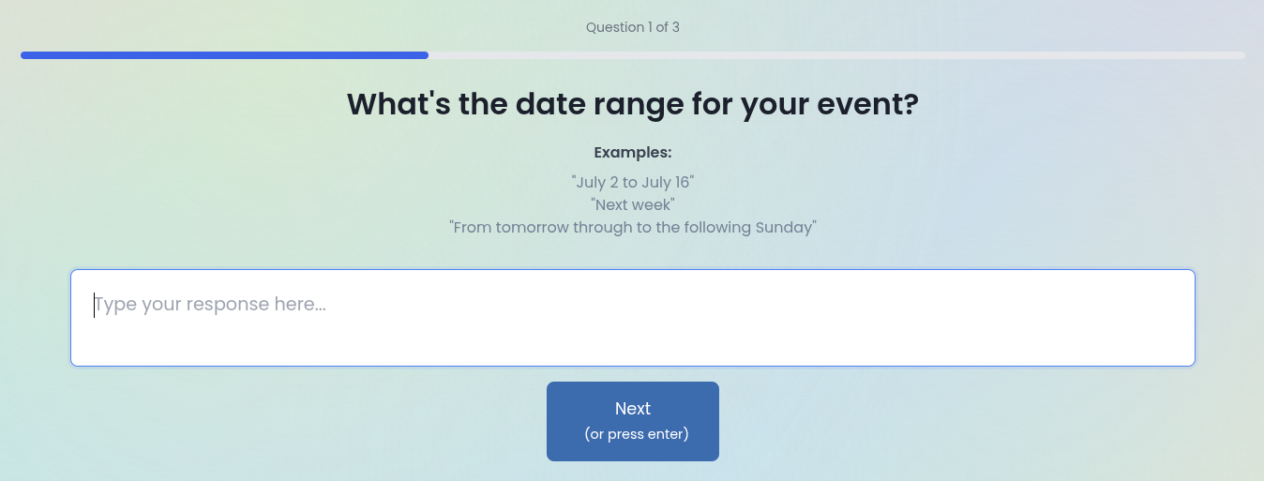Place cursor at start of response box
Image resolution: width=1264 pixels, height=481 pixels.
point(95,305)
